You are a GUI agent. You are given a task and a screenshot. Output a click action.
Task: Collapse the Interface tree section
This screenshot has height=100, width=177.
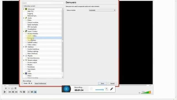[x=24, y=47]
